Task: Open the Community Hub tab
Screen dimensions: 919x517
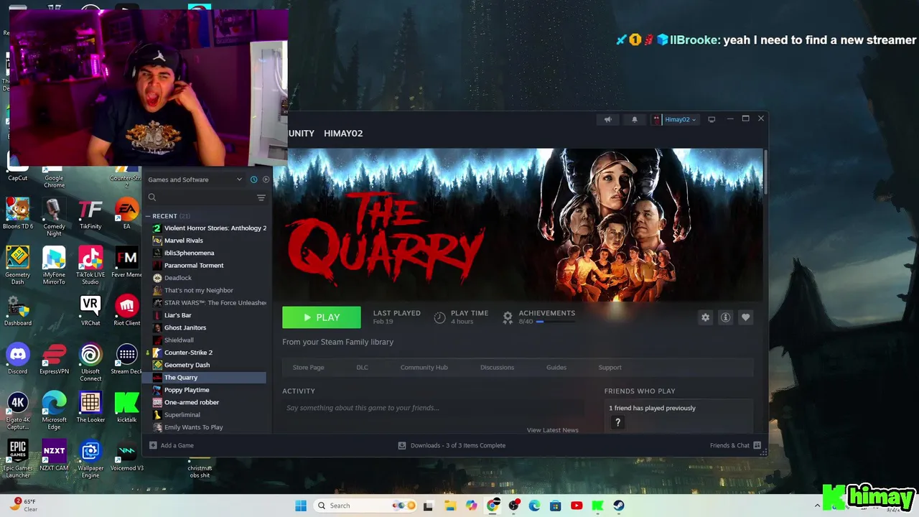Action: click(x=424, y=368)
